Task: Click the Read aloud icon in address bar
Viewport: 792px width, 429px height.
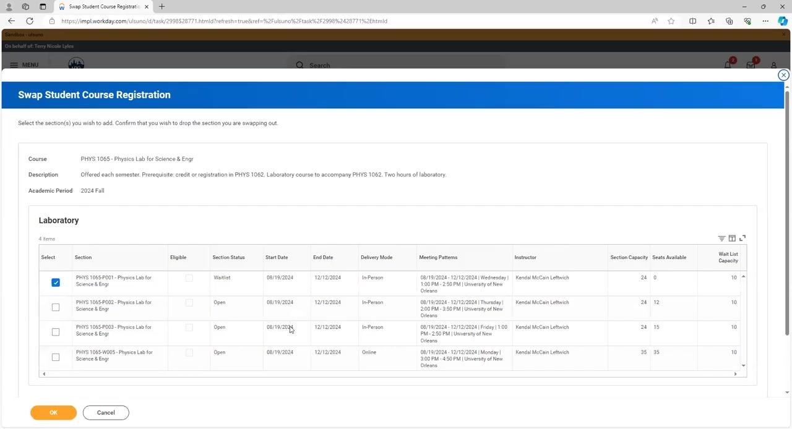Action: click(x=655, y=21)
